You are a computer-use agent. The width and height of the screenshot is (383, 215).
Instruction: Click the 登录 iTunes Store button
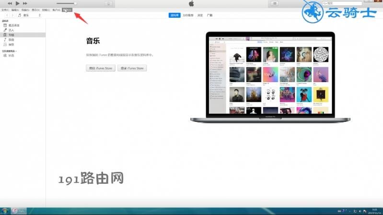pyautogui.click(x=132, y=68)
